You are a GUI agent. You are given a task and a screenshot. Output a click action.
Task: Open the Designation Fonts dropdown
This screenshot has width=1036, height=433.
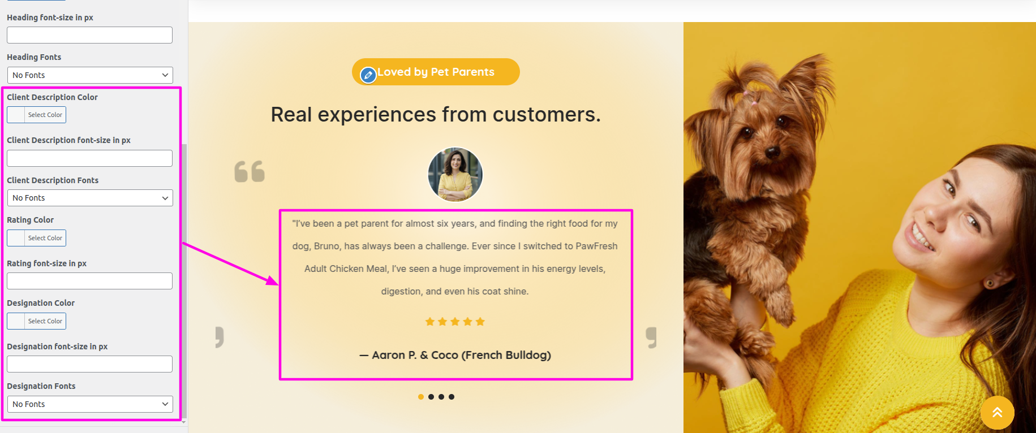tap(90, 404)
